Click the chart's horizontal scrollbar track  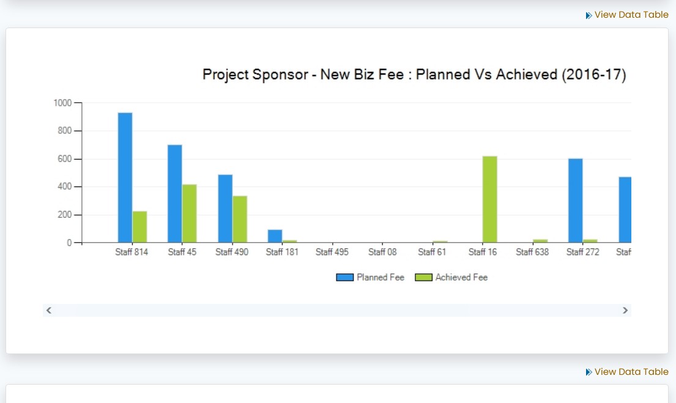336,311
